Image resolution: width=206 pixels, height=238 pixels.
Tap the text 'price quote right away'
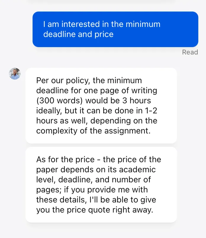pos(110,210)
